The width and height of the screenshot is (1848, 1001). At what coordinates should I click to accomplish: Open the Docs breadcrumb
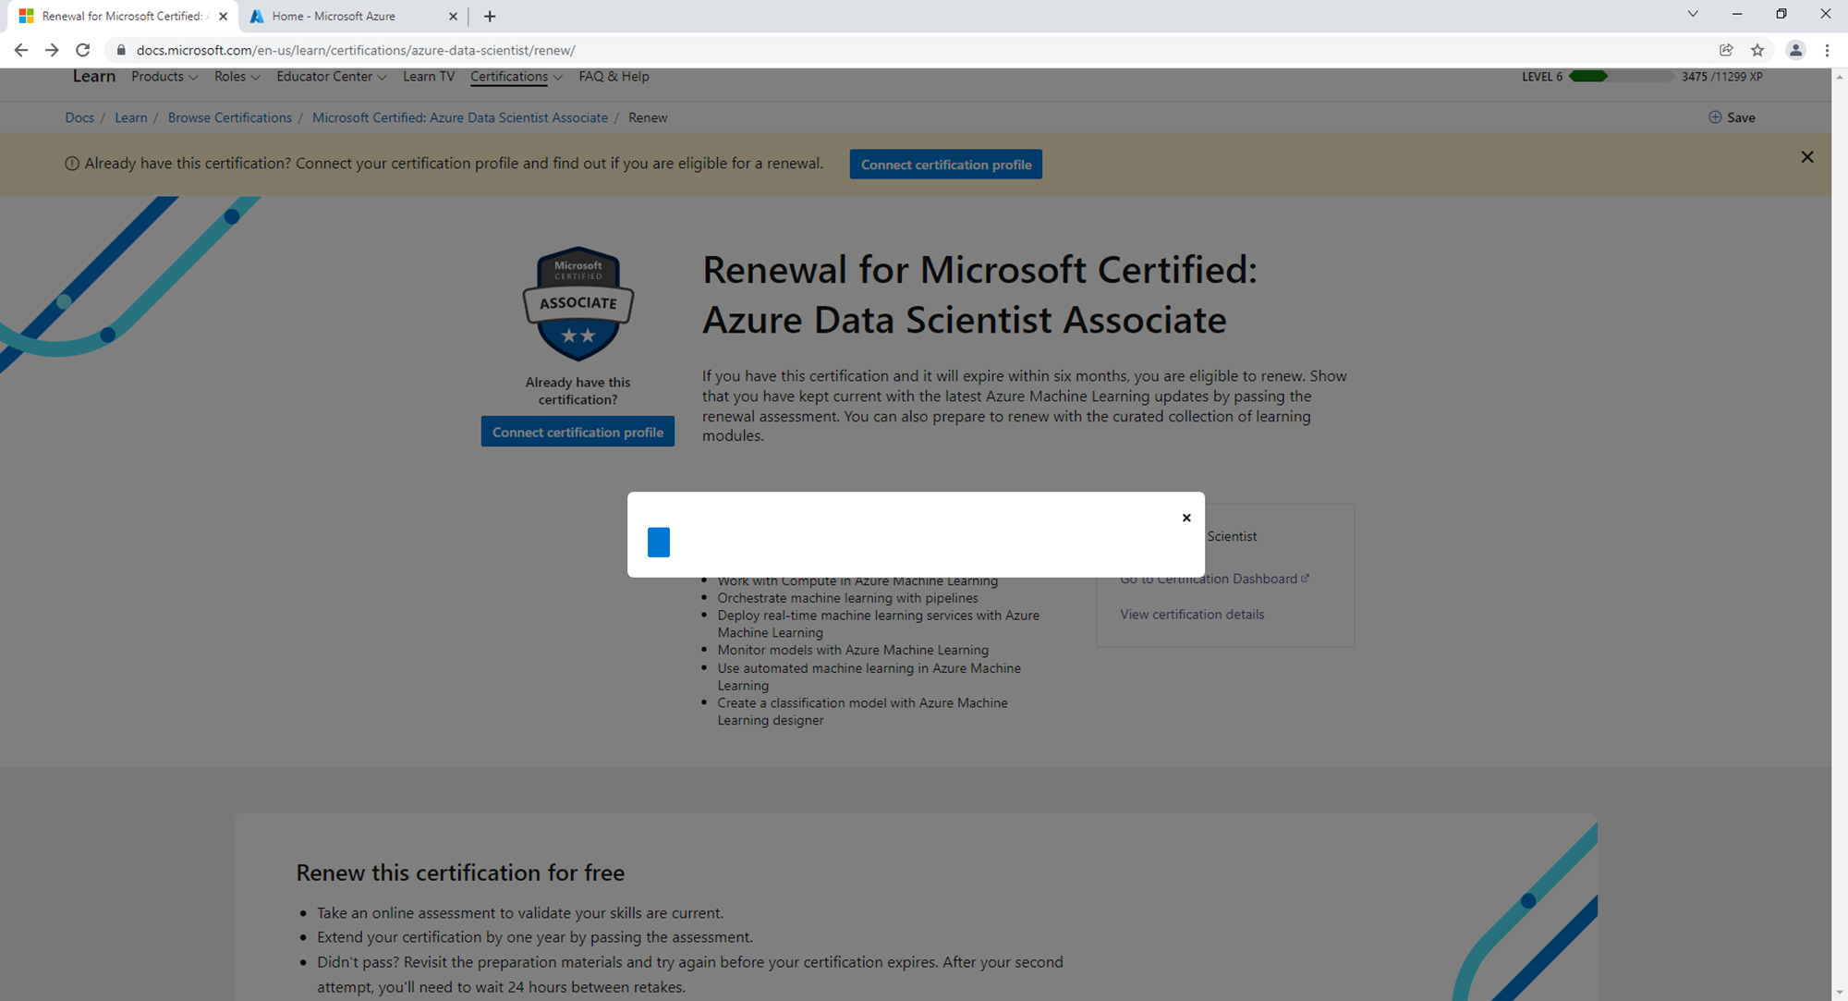79,117
